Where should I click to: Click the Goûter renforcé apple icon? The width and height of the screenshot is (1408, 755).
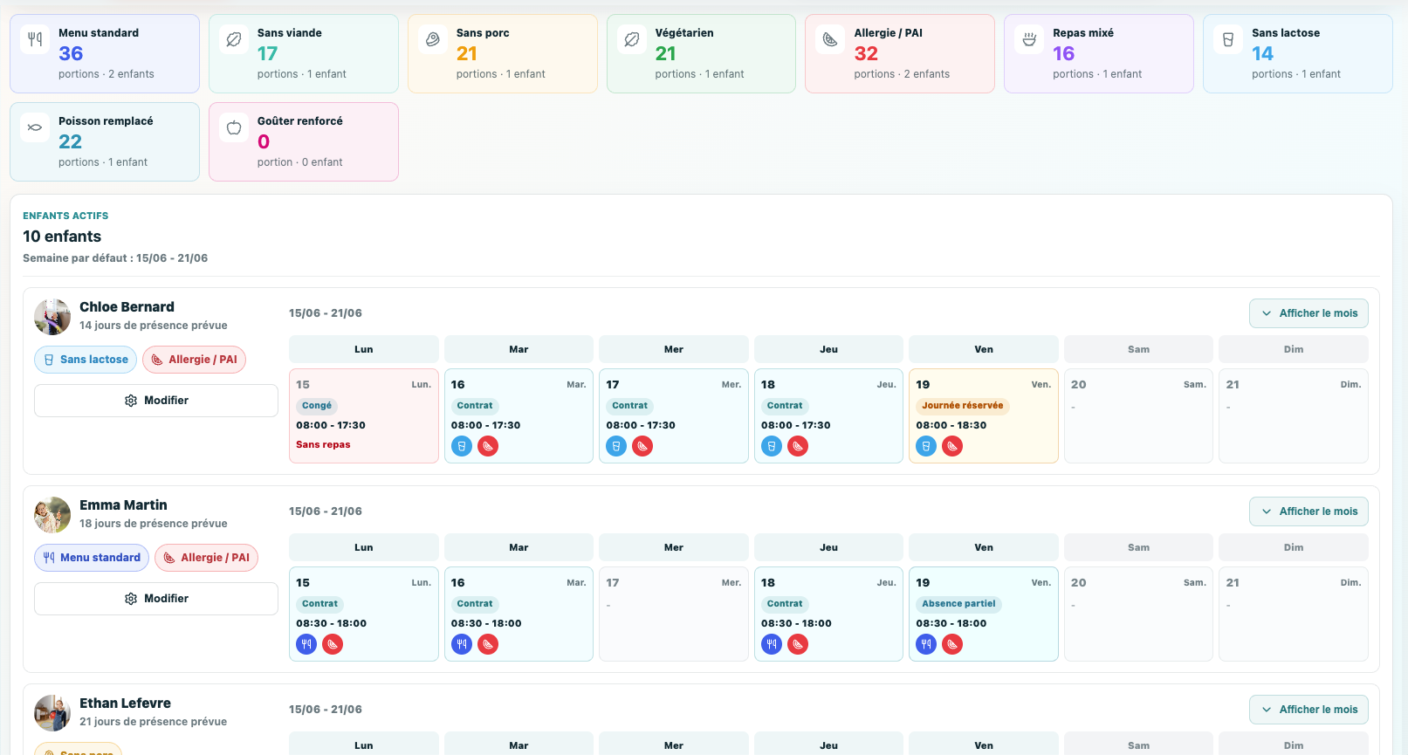(234, 127)
